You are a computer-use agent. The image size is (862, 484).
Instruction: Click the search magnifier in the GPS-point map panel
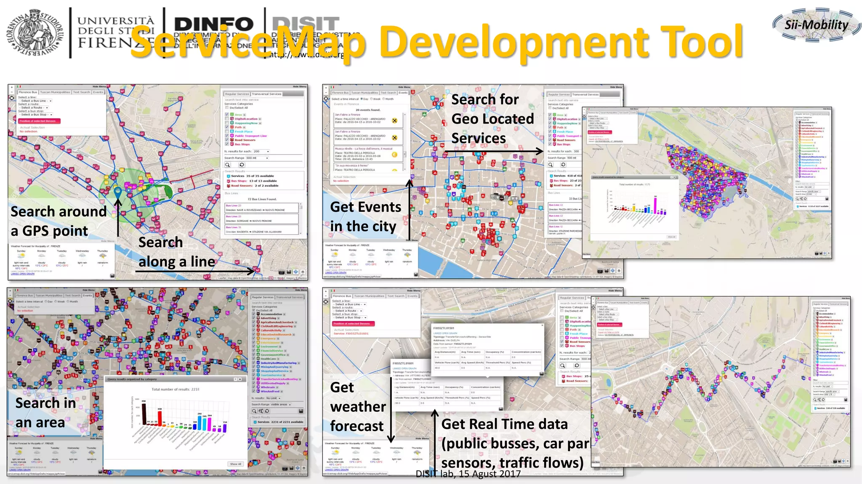(x=228, y=165)
